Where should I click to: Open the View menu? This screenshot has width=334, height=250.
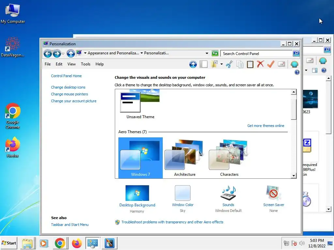point(71,64)
